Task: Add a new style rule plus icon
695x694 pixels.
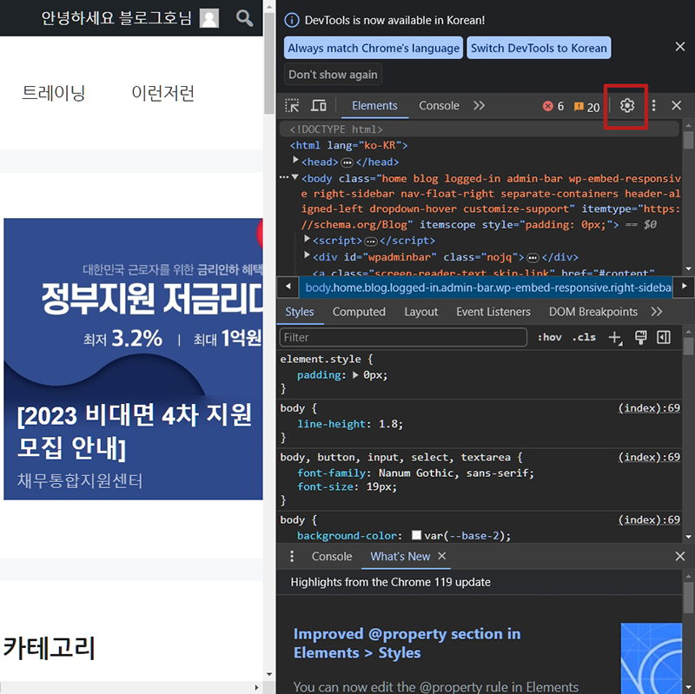Action: pos(615,338)
